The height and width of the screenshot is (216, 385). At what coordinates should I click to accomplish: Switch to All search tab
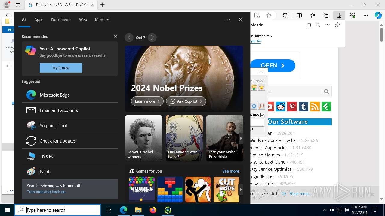[24, 19]
